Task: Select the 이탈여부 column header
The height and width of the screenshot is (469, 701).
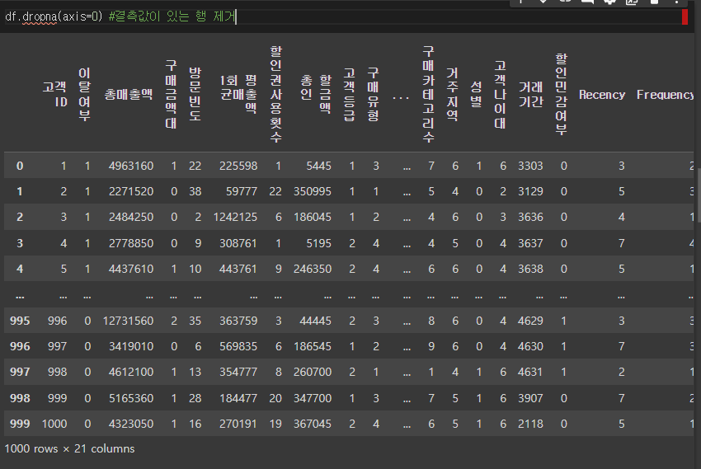Action: (84, 94)
